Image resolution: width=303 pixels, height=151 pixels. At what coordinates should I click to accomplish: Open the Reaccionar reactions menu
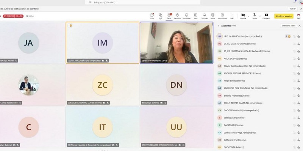point(186,16)
